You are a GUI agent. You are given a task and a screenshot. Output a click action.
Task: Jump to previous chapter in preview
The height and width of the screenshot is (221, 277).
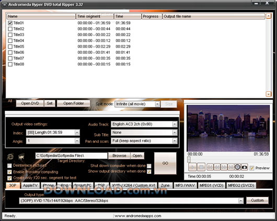(210, 167)
